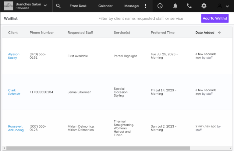Viewport: 234px width, 151px height.
Task: Open Alysson Kozey's client profile
Action: pyautogui.click(x=14, y=56)
